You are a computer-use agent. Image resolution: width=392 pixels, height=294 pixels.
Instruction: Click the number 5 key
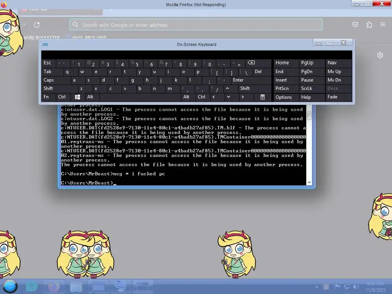[136, 64]
